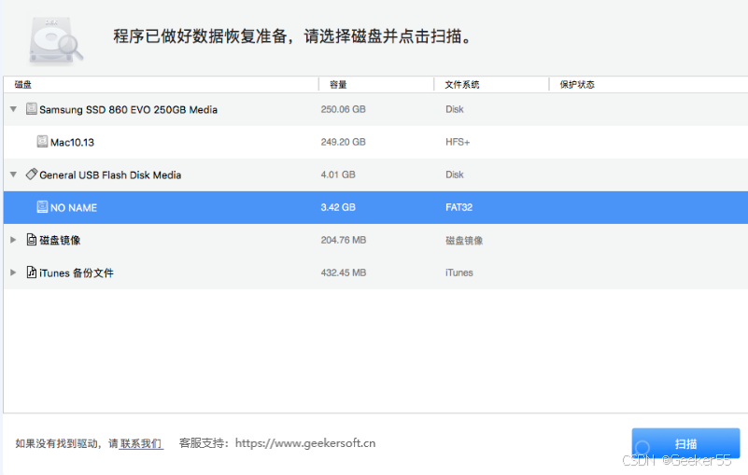Image resolution: width=748 pixels, height=475 pixels.
Task: Select the Mac10.13 volume row
Action: (x=375, y=142)
